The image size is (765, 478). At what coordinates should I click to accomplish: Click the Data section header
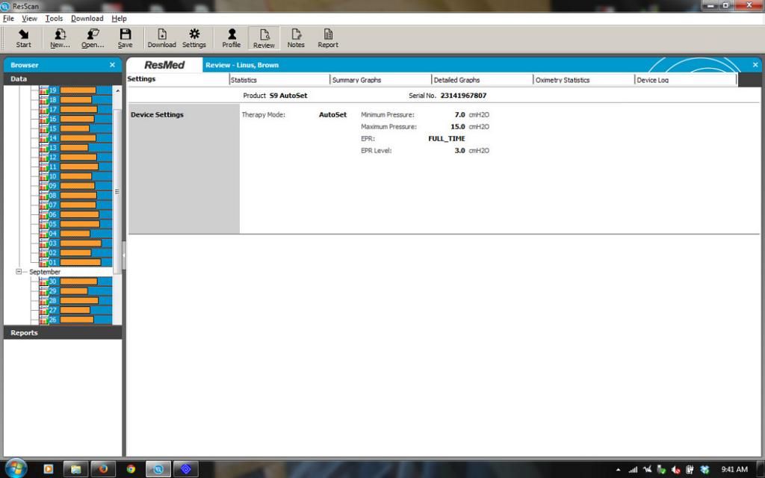(63, 78)
